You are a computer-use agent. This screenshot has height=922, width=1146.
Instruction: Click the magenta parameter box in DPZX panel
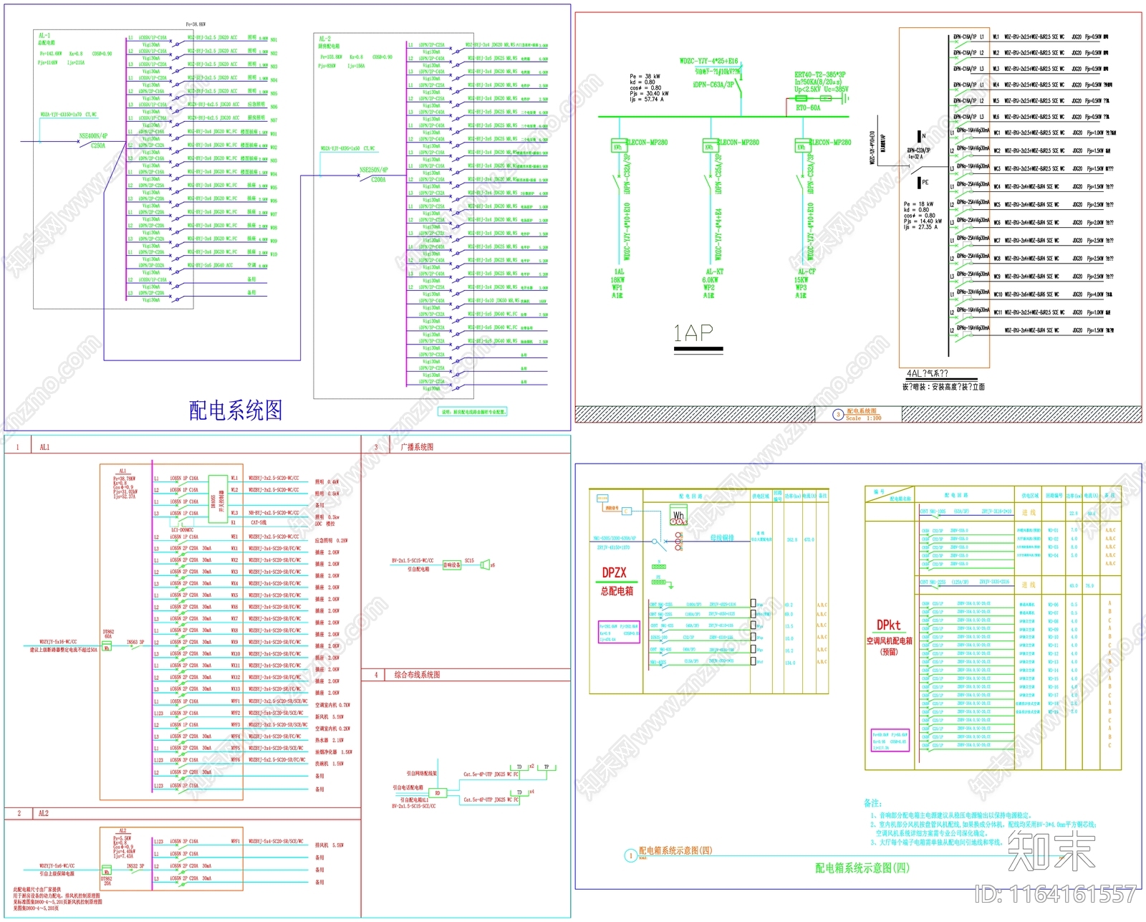click(619, 633)
